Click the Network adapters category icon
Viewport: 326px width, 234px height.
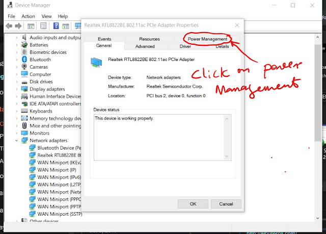[24, 140]
